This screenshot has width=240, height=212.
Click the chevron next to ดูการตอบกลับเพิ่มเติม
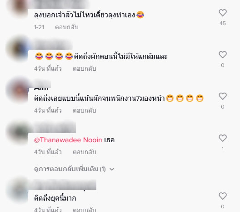112,169
